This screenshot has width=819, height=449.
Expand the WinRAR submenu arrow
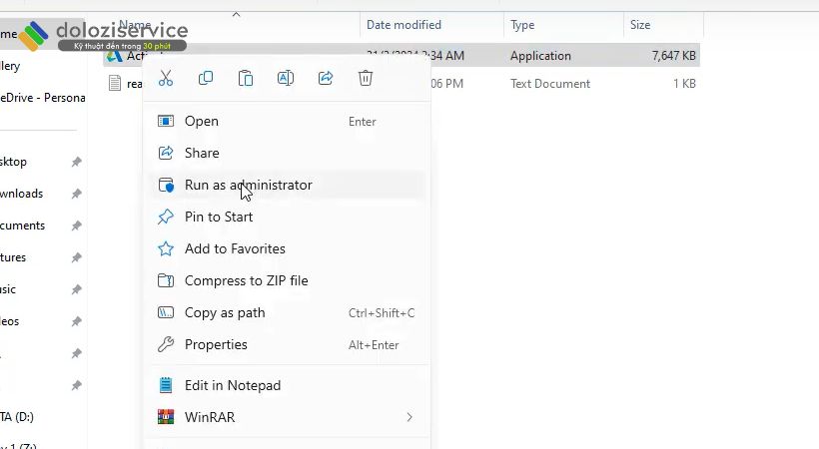pos(409,417)
